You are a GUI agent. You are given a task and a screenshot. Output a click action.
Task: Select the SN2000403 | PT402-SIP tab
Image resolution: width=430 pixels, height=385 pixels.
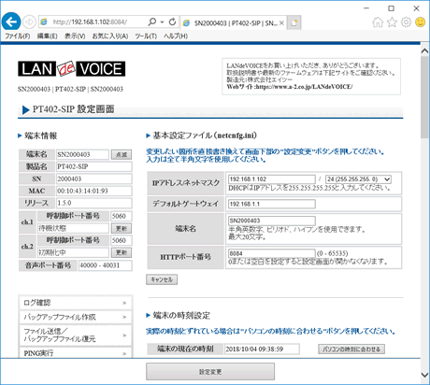[x=234, y=22]
